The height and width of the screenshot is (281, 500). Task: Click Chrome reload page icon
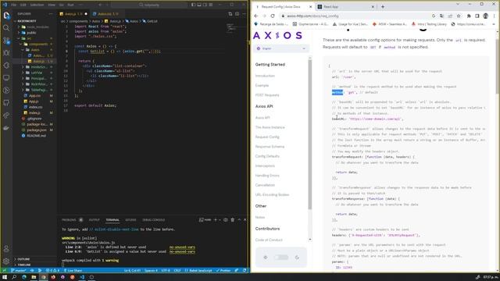[273, 16]
